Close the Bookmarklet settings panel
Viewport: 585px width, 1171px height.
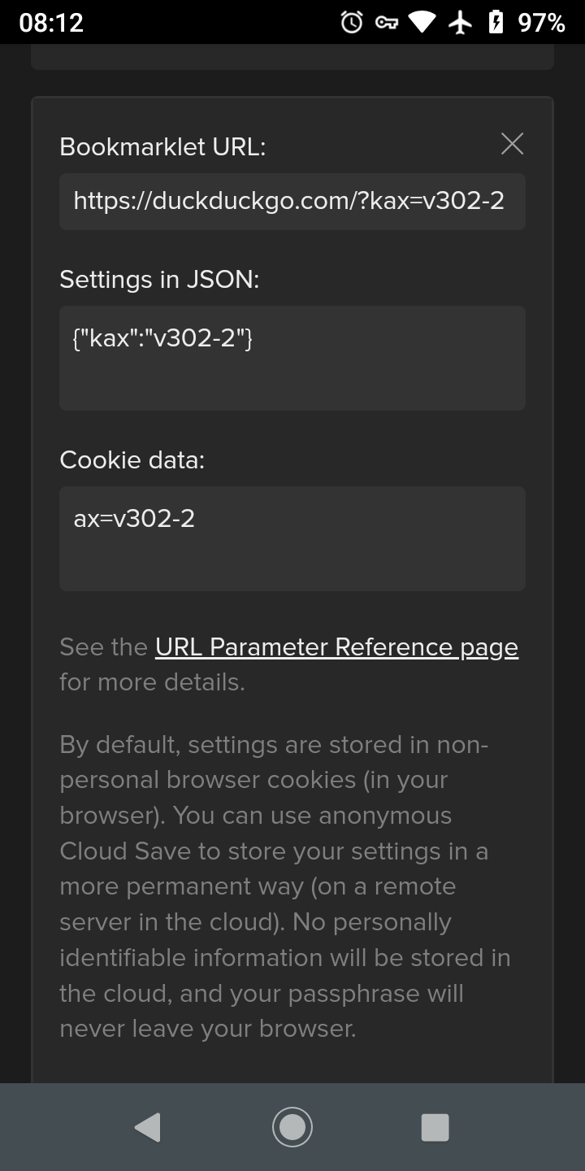pos(512,144)
